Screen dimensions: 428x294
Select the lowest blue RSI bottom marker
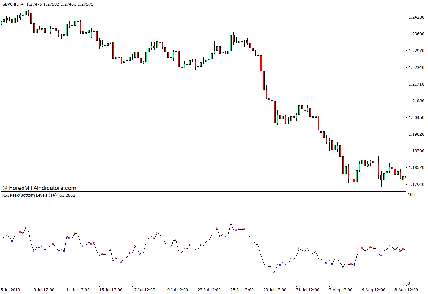pyautogui.click(x=274, y=272)
